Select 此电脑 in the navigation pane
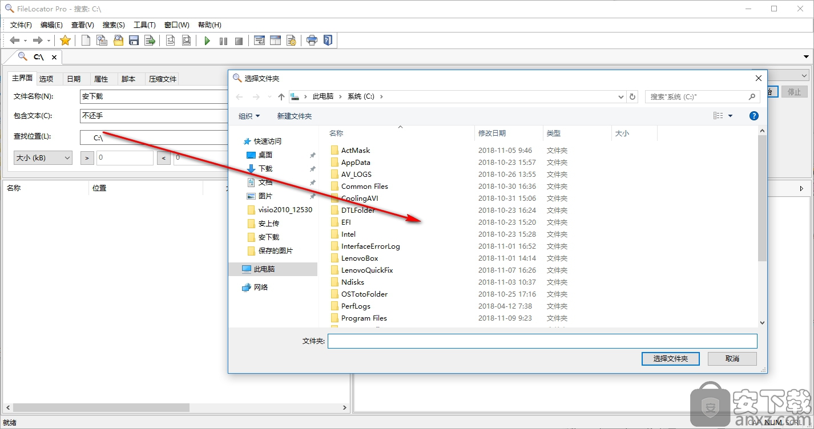 [273, 269]
